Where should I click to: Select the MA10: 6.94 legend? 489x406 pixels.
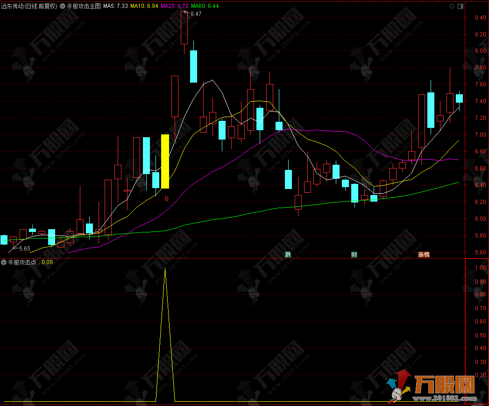pos(144,6)
